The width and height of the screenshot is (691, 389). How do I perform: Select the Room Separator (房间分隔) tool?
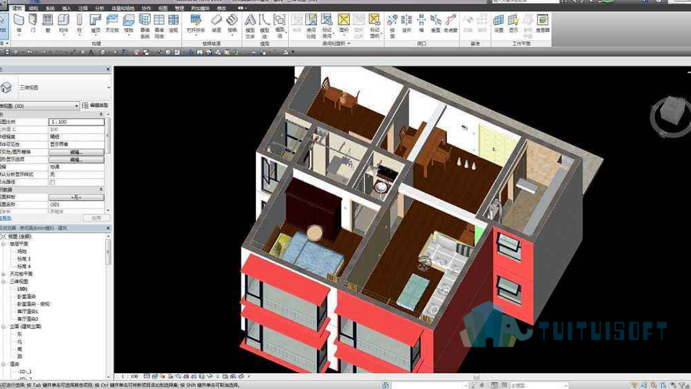tap(311, 26)
